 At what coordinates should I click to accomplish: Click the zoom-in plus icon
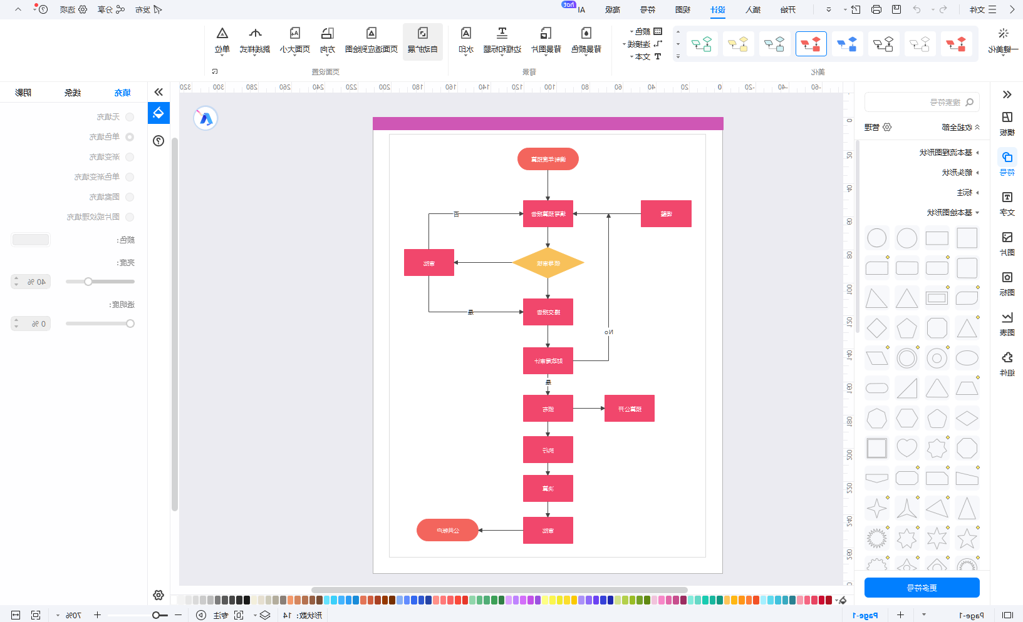tap(97, 615)
